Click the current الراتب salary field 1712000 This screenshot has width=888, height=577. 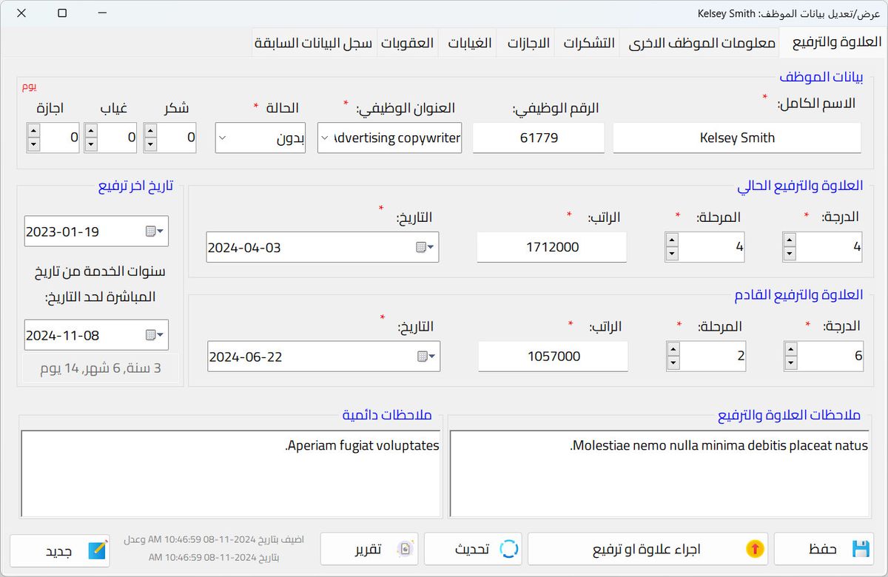(552, 247)
